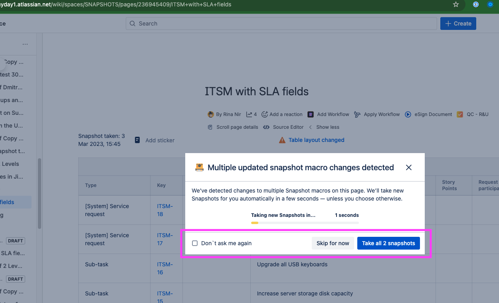Click Take all 2 snapshots
Screen dimensions: 499x303
click(388, 243)
